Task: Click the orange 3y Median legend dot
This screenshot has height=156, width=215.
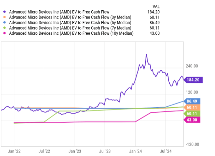Action: click(x=4, y=17)
